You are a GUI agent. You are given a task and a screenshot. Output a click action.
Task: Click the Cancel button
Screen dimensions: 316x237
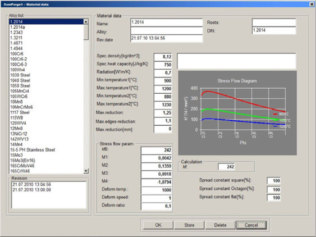coord(251,225)
